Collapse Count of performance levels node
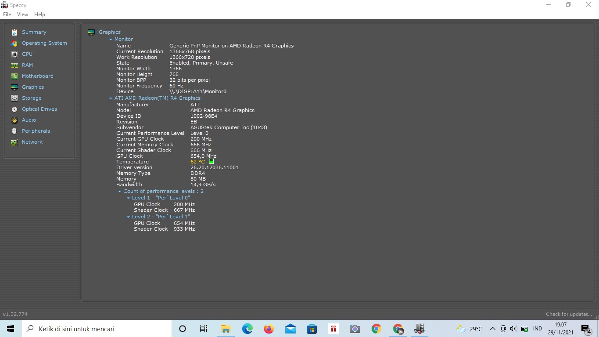Viewport: 599px width, 337px height. pos(120,191)
